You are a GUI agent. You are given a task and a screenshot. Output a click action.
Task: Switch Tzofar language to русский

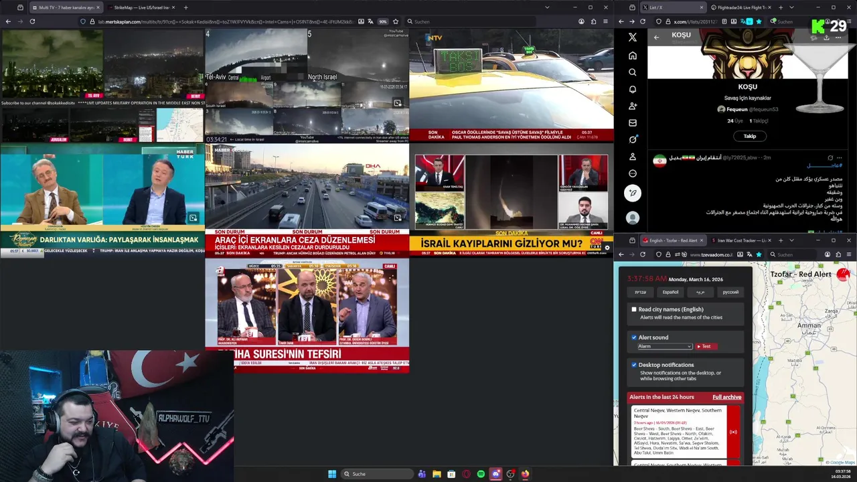tap(730, 292)
